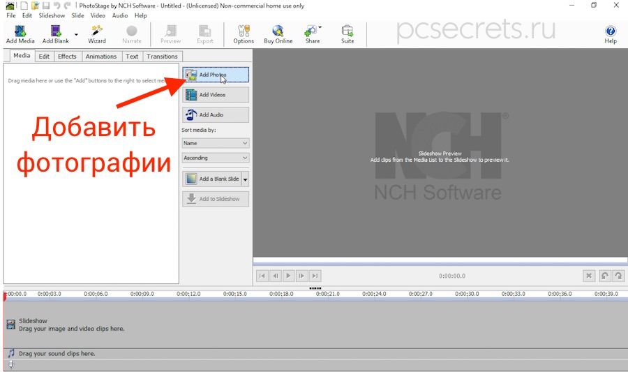
Task: Step back one frame in preview
Action: [275, 276]
